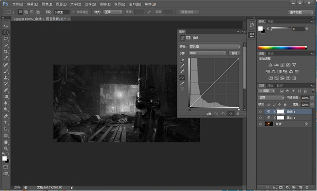Select the 曲线 1 layer mask thumbnail

click(281, 112)
